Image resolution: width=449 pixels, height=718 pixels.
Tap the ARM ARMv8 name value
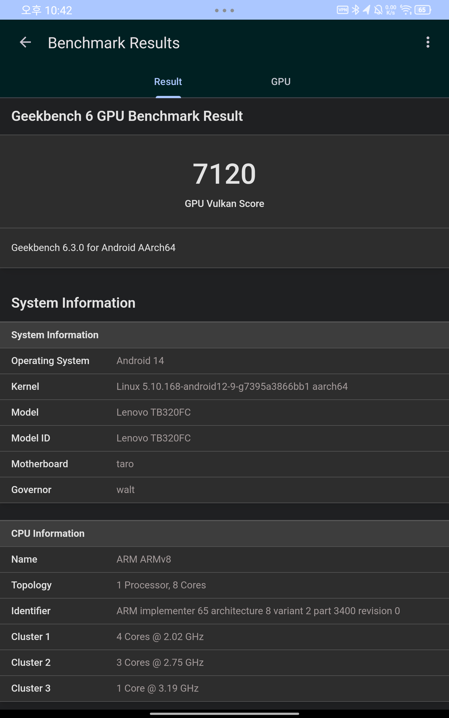point(144,559)
